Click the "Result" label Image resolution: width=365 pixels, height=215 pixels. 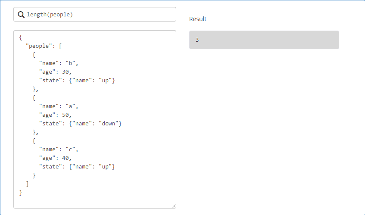[x=198, y=19]
